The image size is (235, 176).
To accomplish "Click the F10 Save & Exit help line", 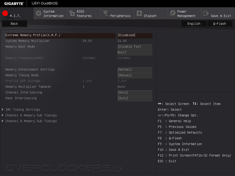I will pyautogui.click(x=173, y=150).
